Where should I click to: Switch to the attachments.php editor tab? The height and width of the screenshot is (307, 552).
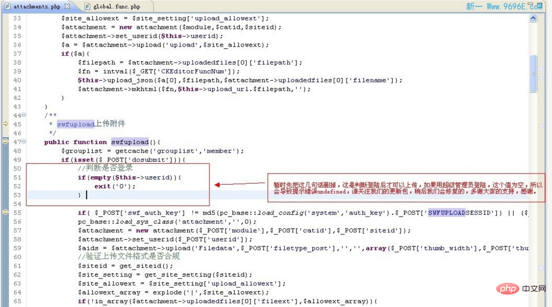point(37,6)
